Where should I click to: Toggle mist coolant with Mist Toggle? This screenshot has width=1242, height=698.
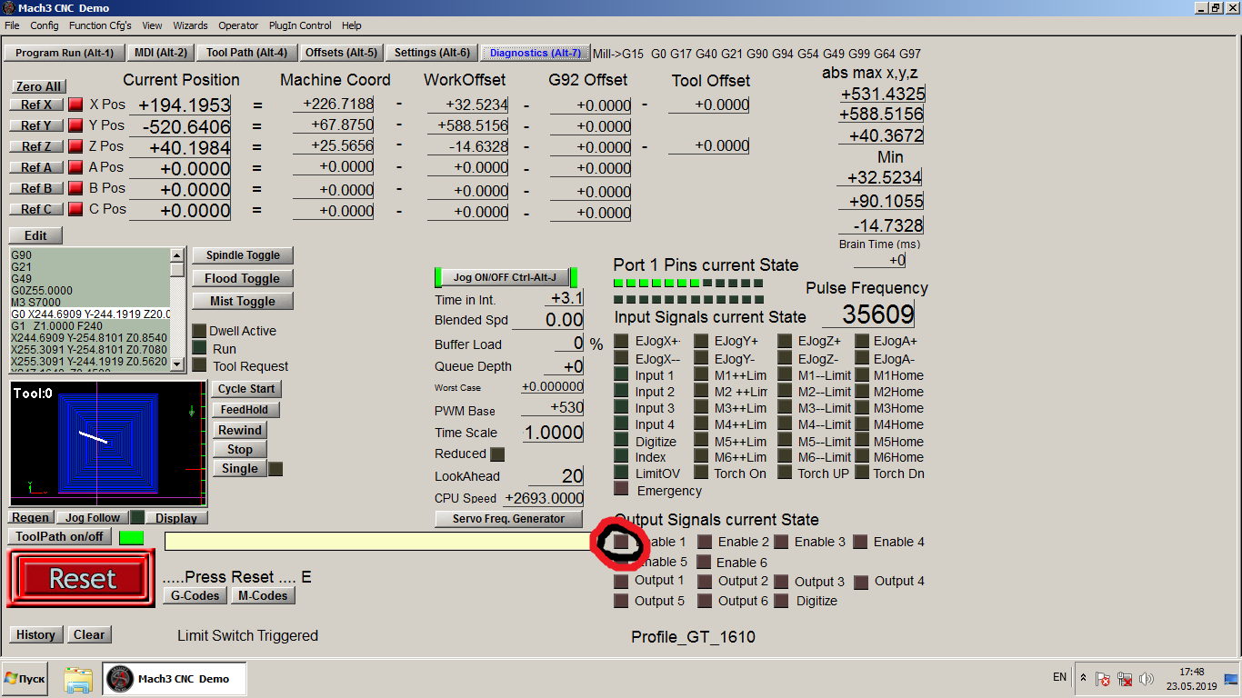pos(243,301)
